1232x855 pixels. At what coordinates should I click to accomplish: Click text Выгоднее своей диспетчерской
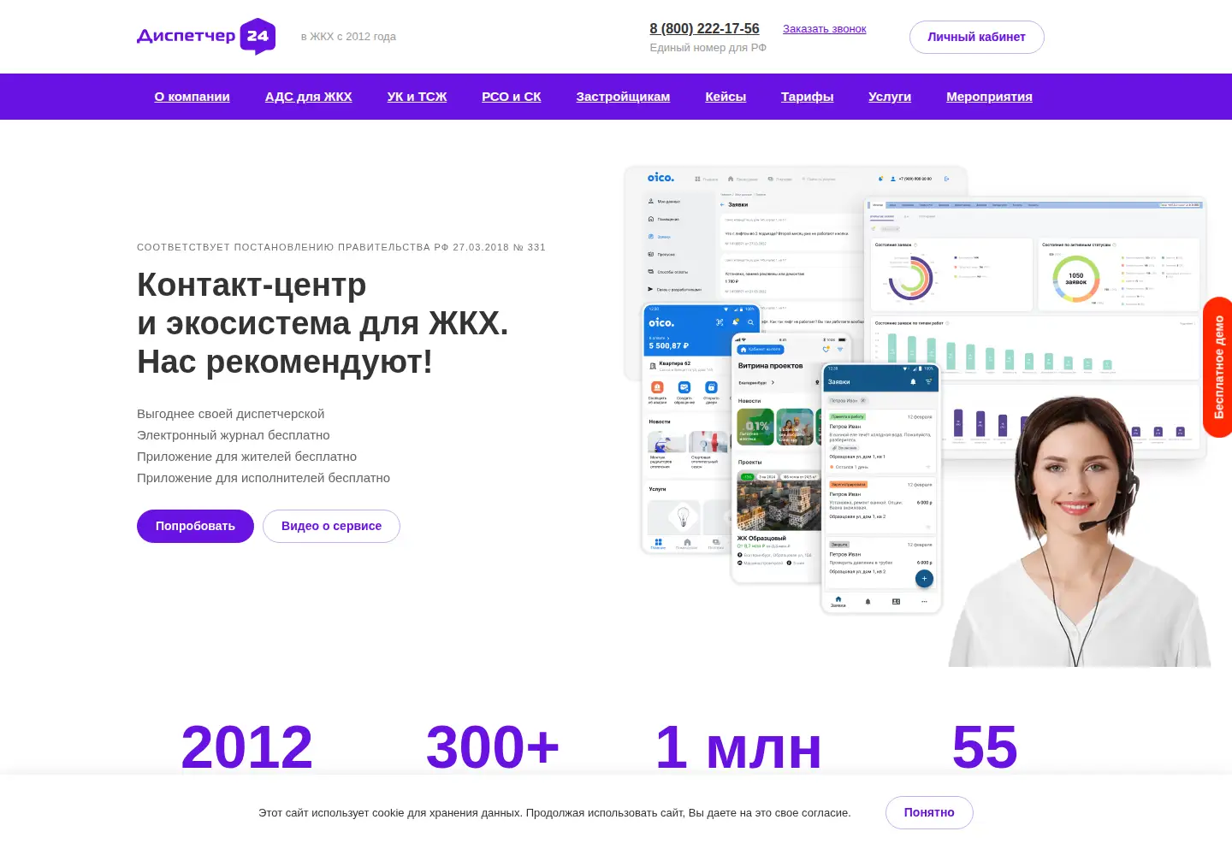[x=230, y=414]
